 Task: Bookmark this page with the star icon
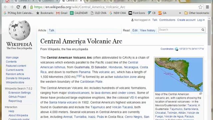point(200,7)
